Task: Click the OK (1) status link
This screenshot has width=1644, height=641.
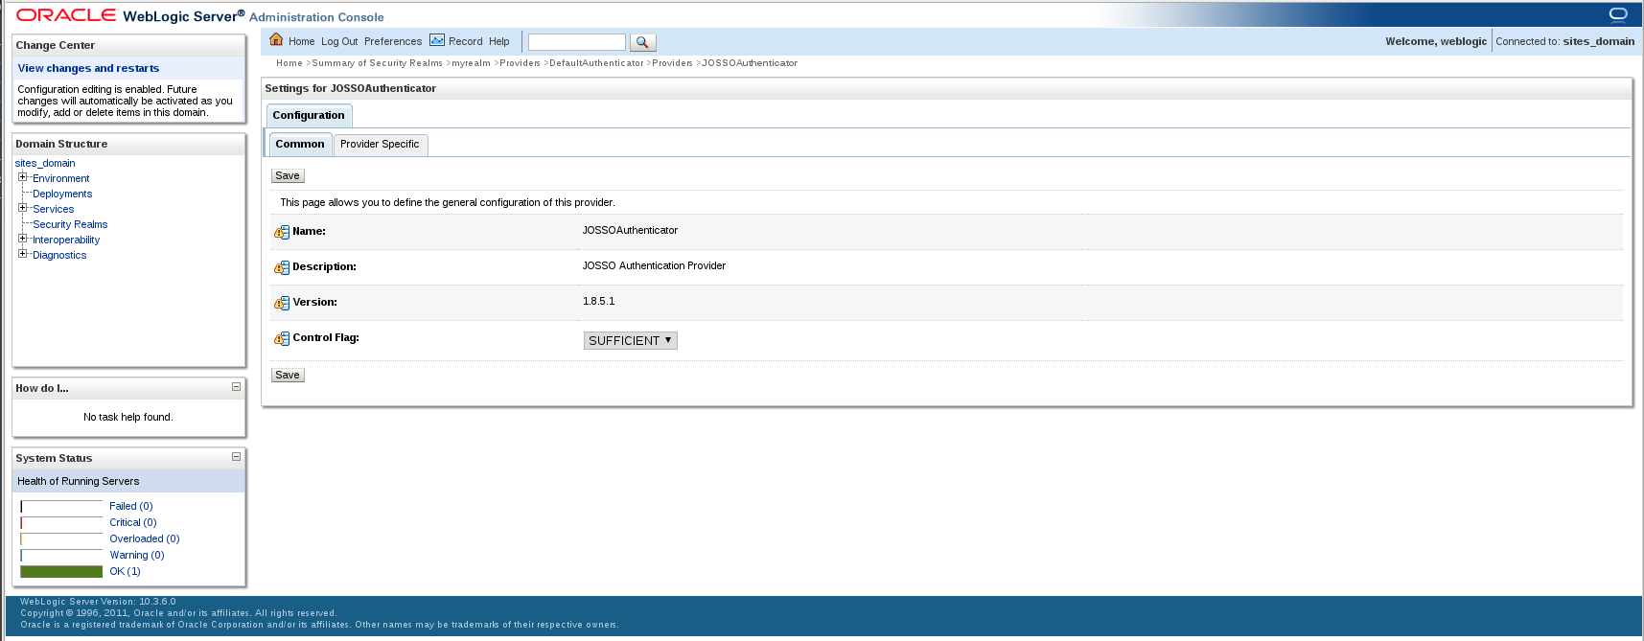Action: (125, 571)
